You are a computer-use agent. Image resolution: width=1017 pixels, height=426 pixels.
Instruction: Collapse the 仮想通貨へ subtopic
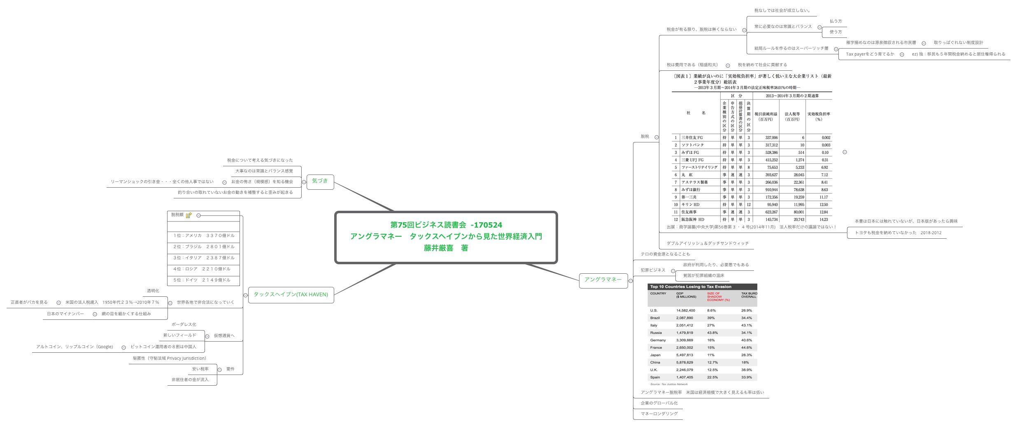[207, 336]
